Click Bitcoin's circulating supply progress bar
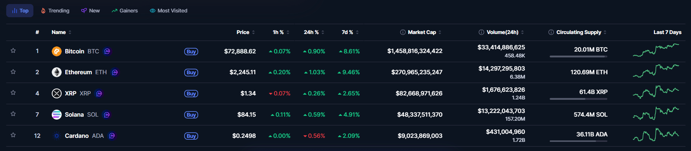691x151 pixels. pos(578,56)
